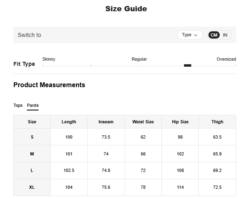This screenshot has width=241, height=198.
Task: Switch units to IN
Action: 225,35
